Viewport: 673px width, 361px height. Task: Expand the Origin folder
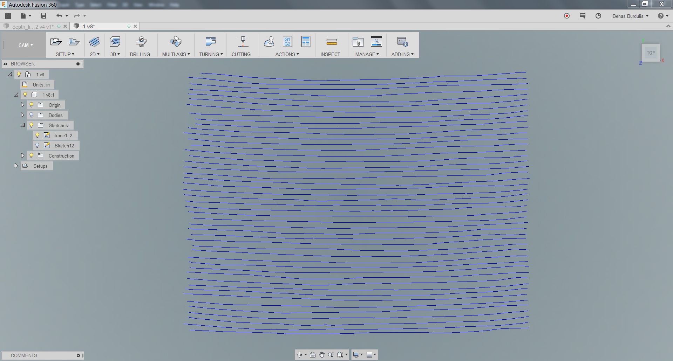coord(23,105)
